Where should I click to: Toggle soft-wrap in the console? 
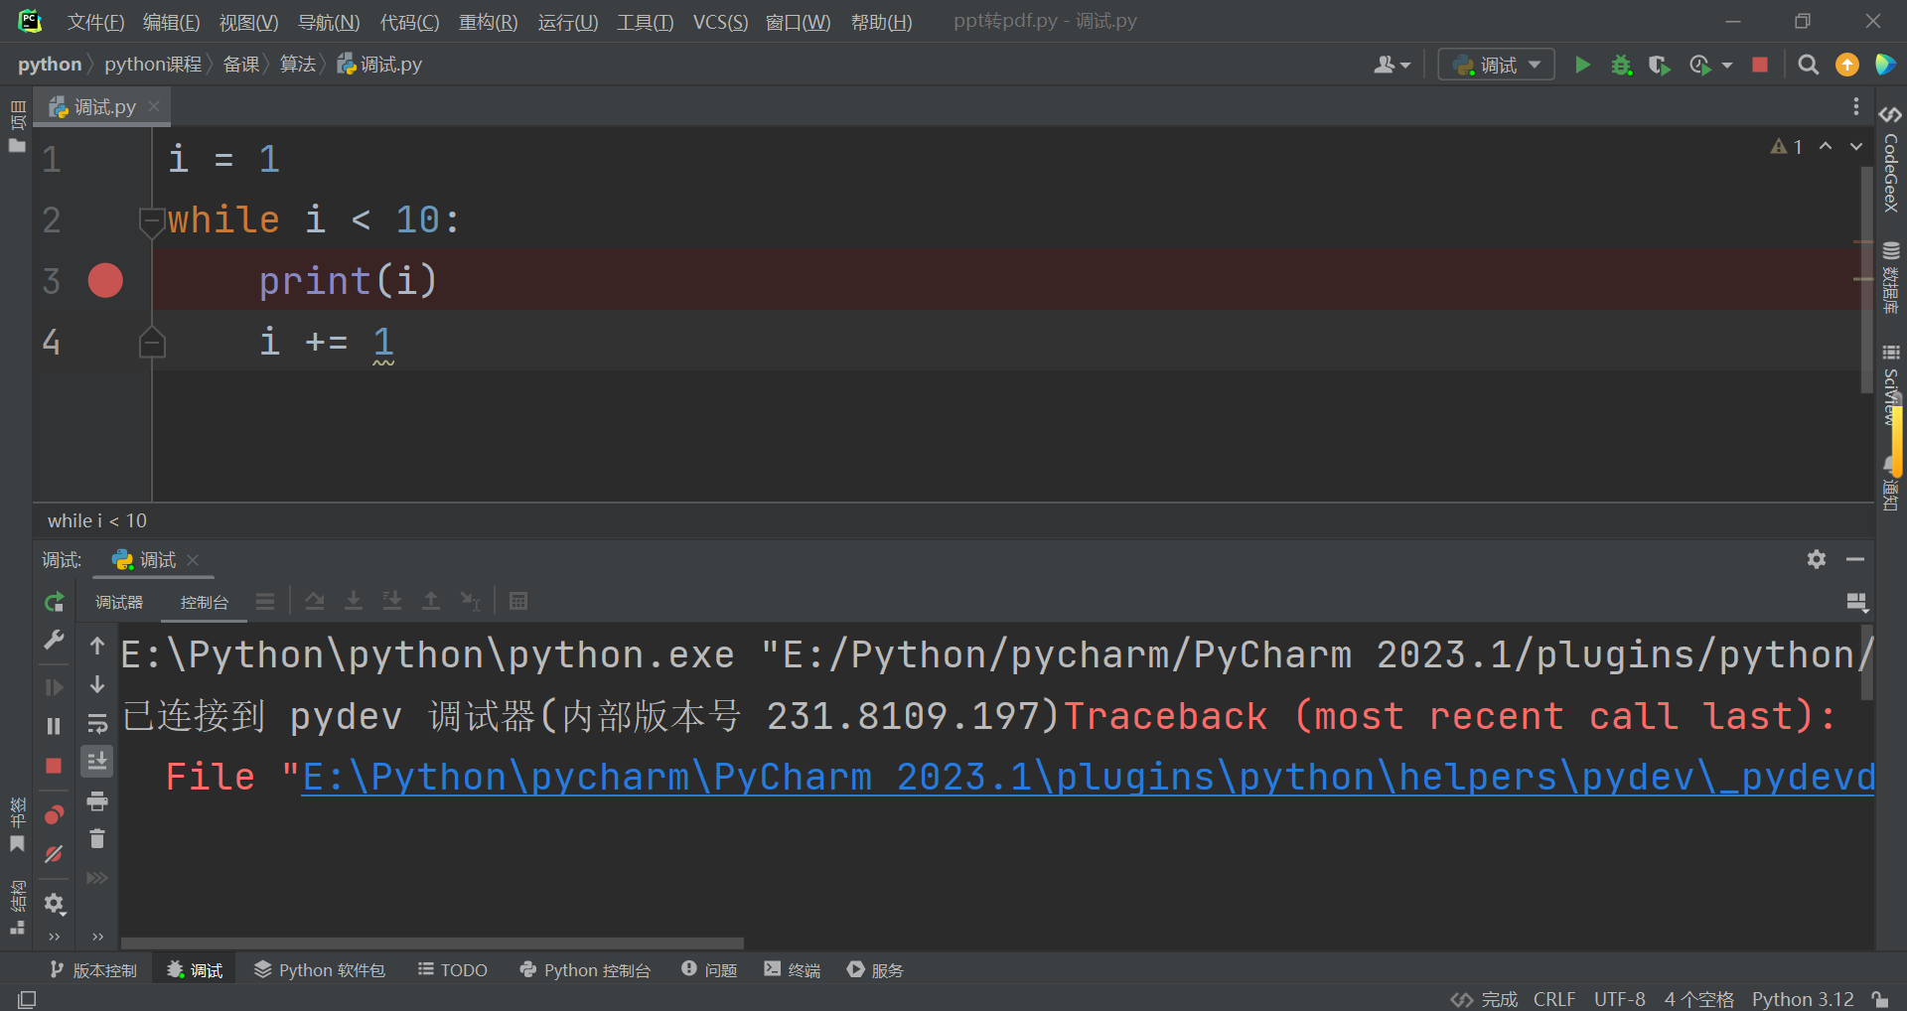[x=97, y=723]
